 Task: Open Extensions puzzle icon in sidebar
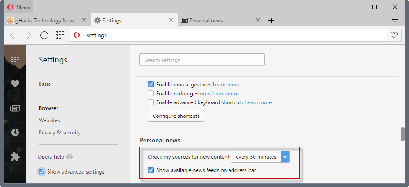tap(15, 157)
